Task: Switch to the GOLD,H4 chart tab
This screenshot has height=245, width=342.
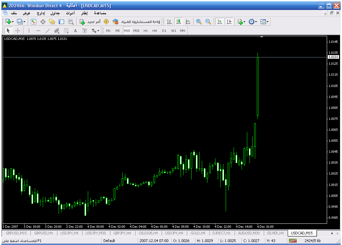Action: point(198,233)
